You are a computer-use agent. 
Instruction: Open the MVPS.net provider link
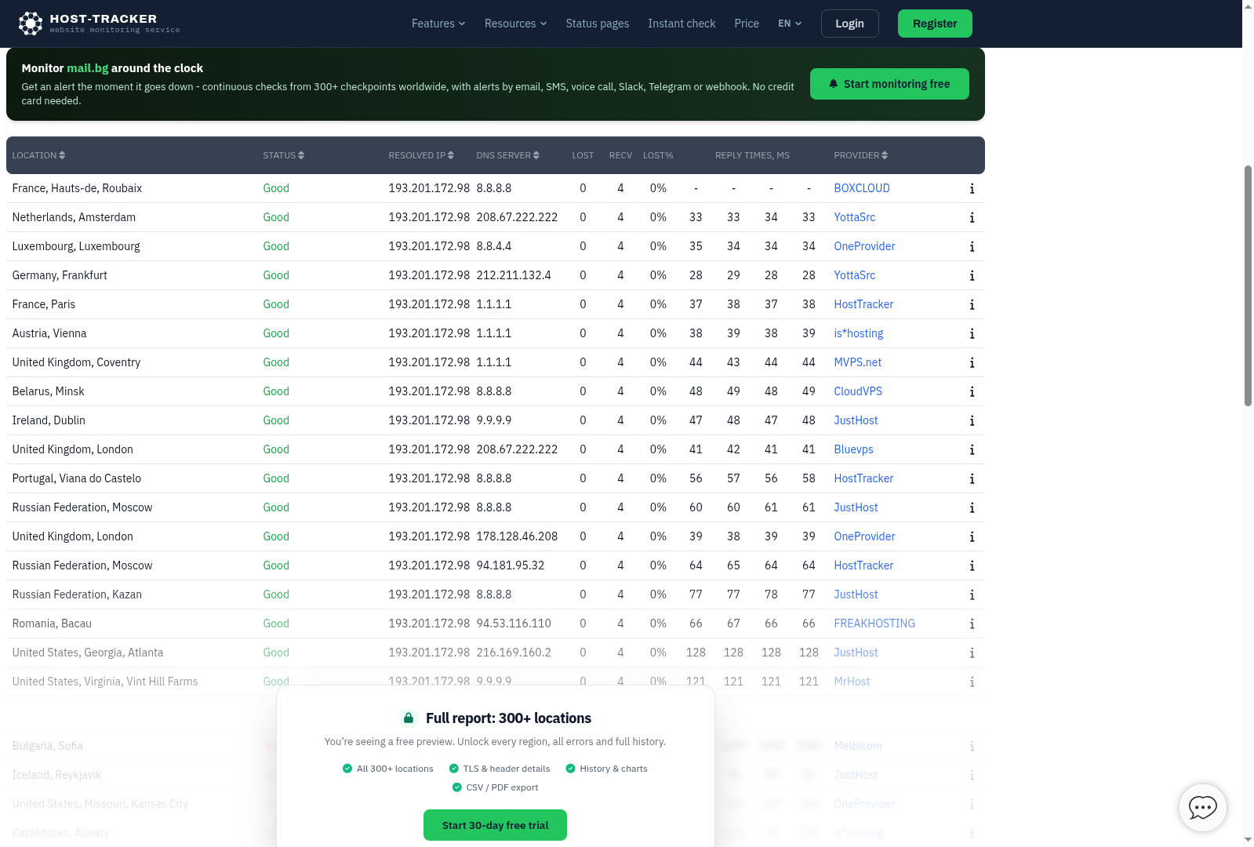point(858,362)
